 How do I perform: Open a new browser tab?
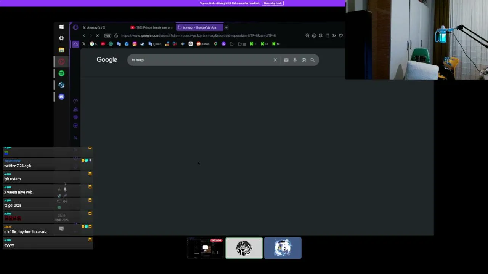tap(226, 27)
